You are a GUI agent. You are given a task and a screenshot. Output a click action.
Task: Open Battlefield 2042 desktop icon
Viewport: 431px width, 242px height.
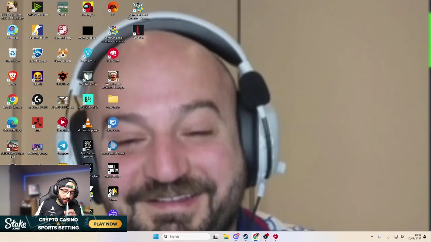tap(88, 102)
